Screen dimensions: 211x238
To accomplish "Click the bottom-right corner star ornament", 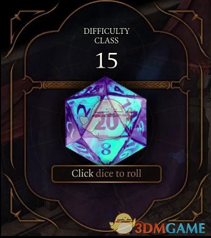I will click(195, 215).
